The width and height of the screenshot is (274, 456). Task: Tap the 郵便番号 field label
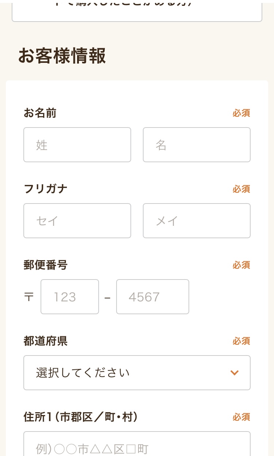(46, 265)
